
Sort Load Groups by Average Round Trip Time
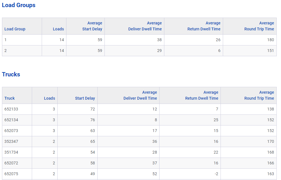tap(259, 26)
